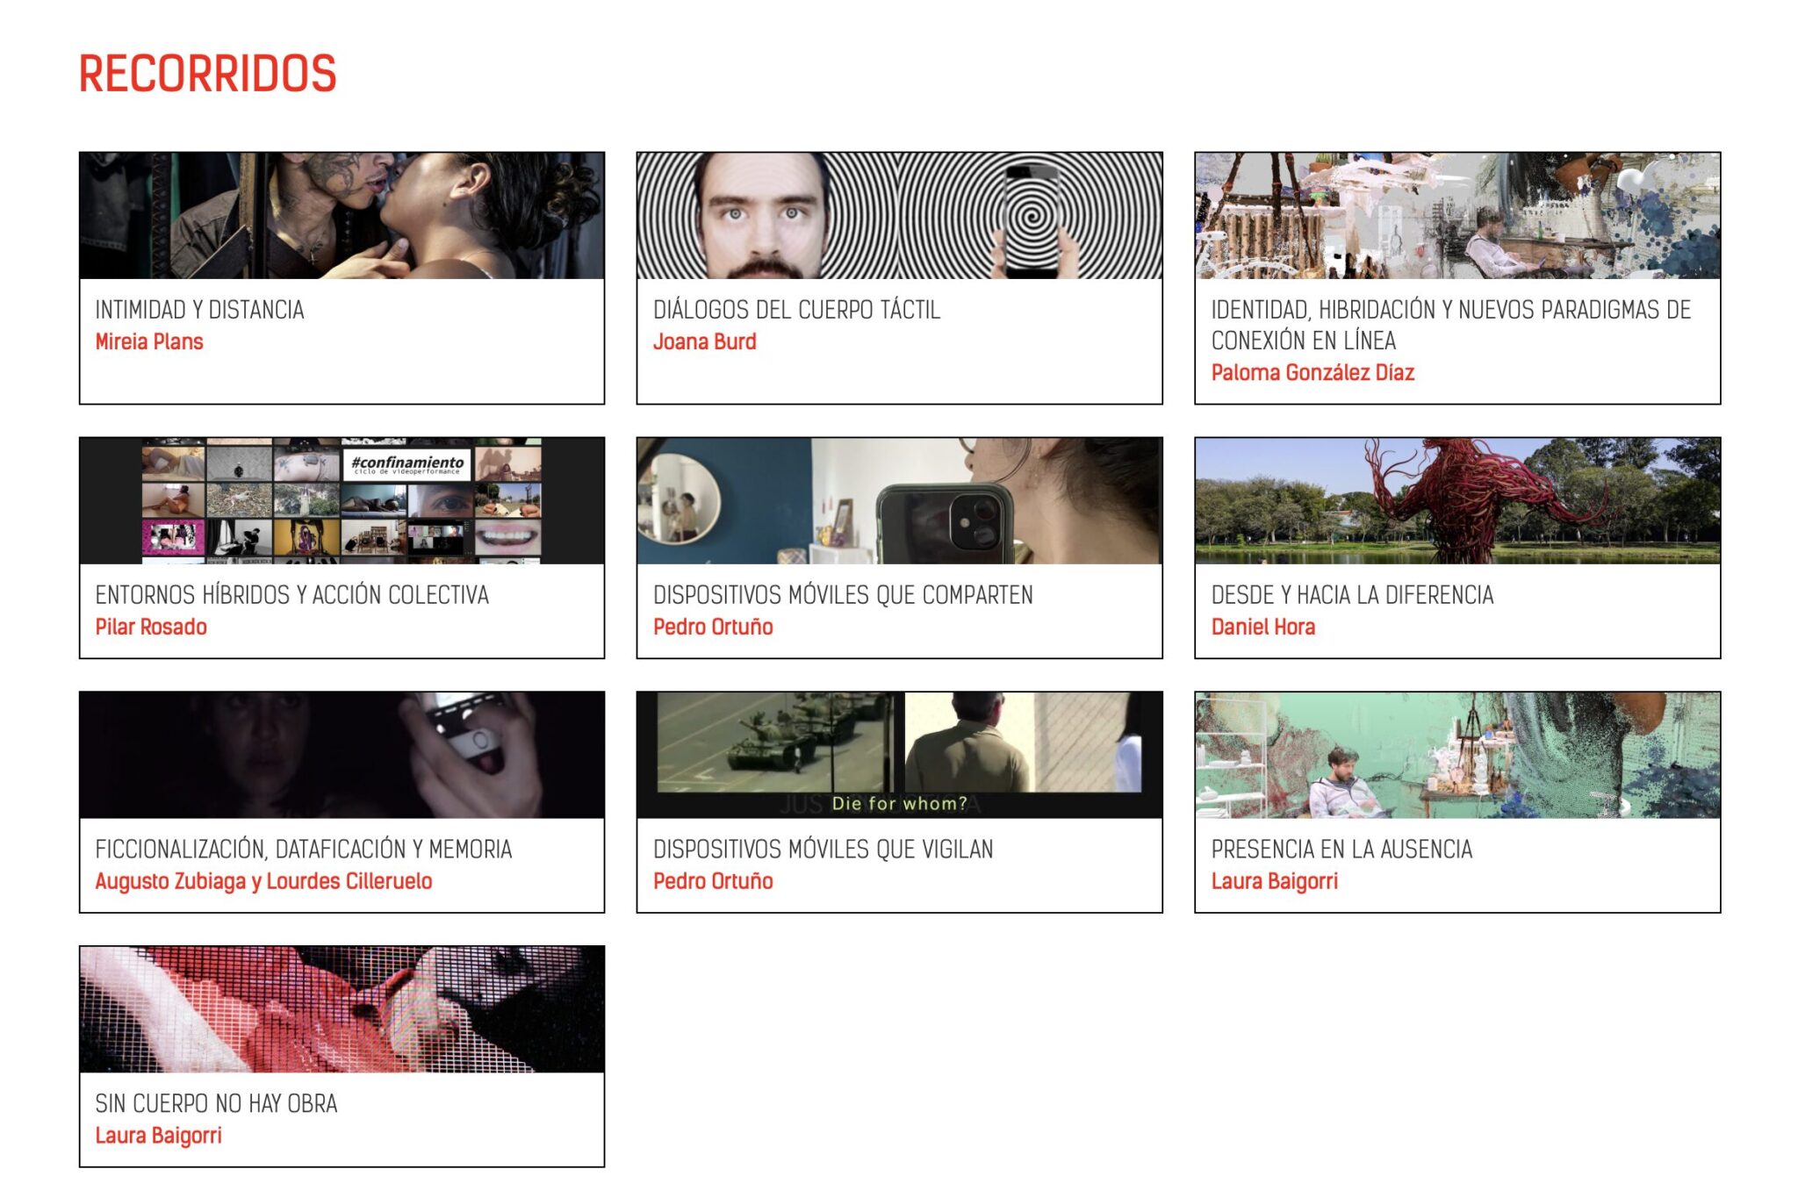Viewport: 1798px width, 1198px height.
Task: Open the dark woman-with-phone thumbnail
Action: tap(342, 755)
